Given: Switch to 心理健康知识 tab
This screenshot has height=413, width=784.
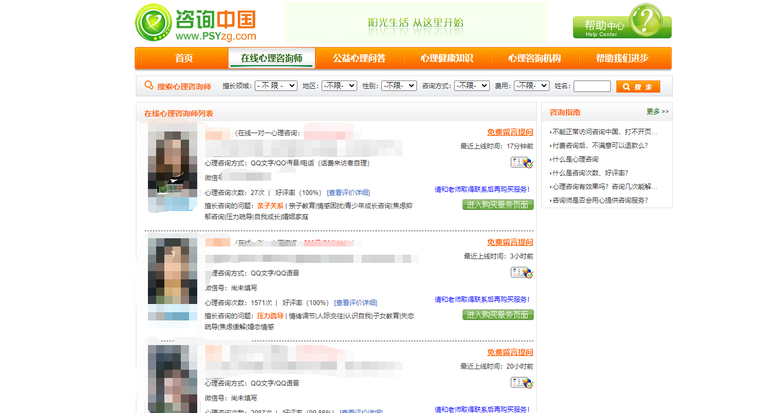Looking at the screenshot, I should click(x=447, y=58).
